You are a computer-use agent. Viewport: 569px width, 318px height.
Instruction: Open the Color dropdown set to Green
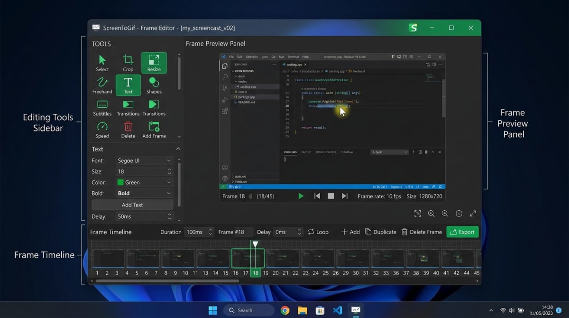point(144,182)
